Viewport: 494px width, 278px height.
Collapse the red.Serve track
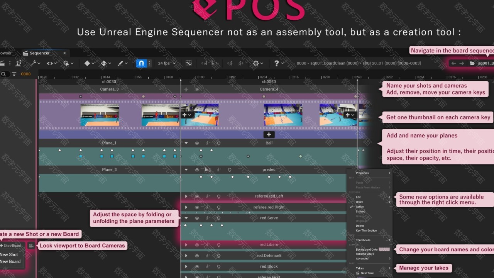click(x=186, y=218)
